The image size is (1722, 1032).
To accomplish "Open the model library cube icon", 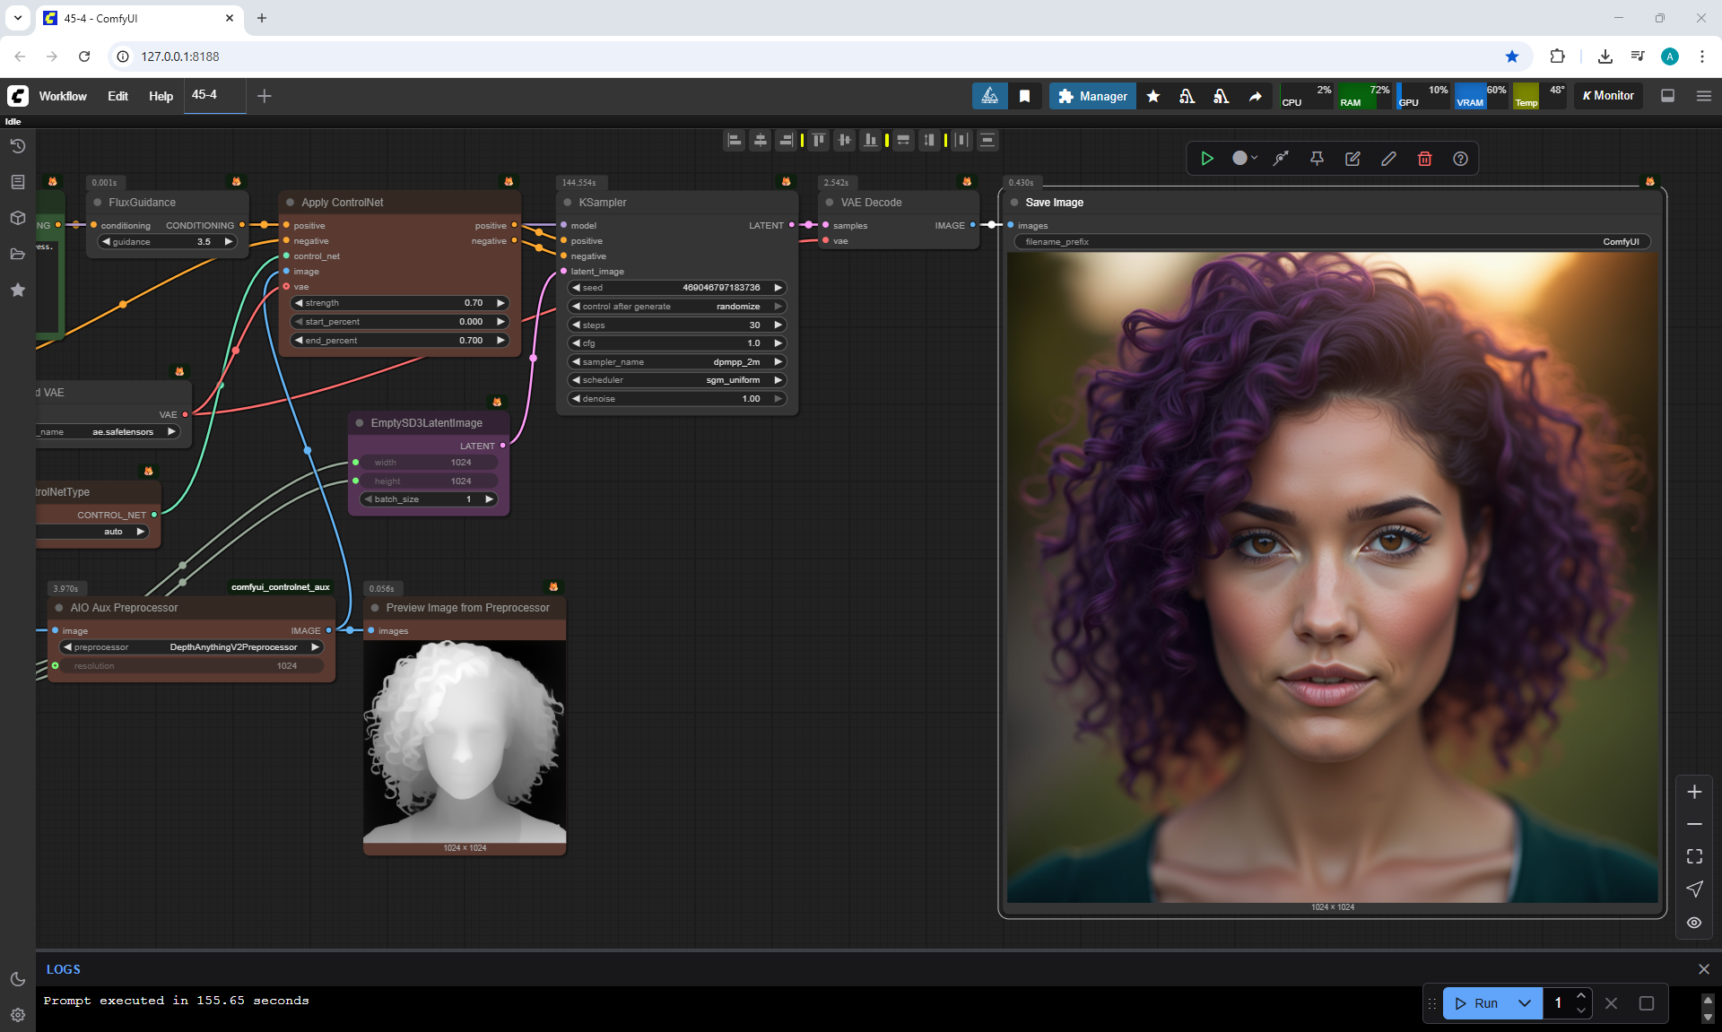I will tap(17, 218).
